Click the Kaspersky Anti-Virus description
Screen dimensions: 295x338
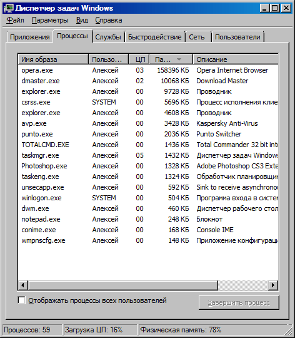tap(227, 123)
